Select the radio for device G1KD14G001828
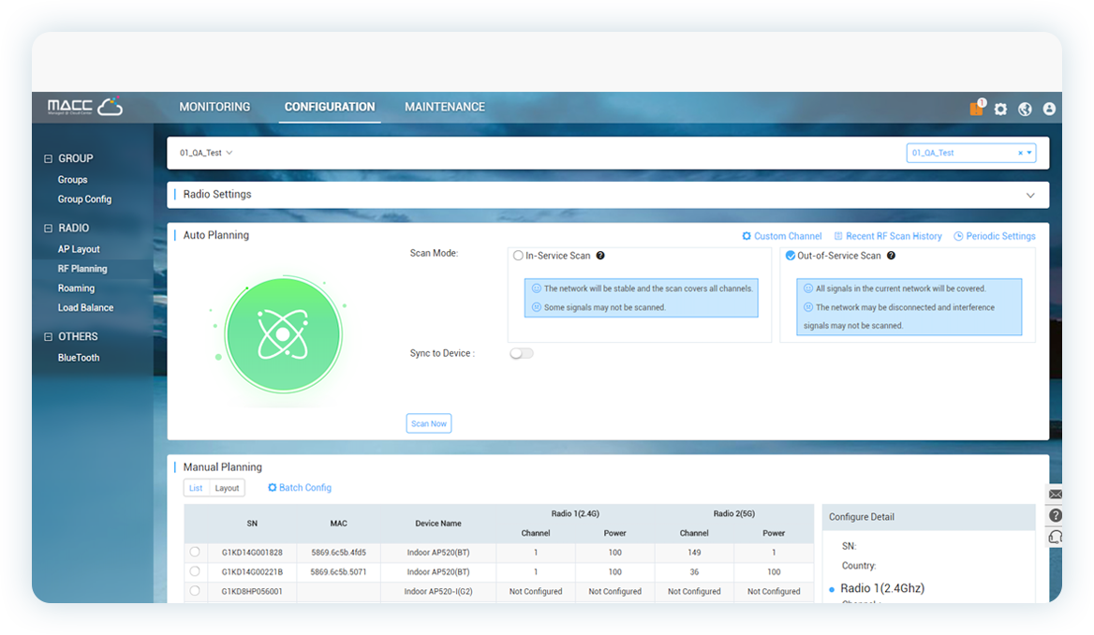The width and height of the screenshot is (1094, 635). 195,552
